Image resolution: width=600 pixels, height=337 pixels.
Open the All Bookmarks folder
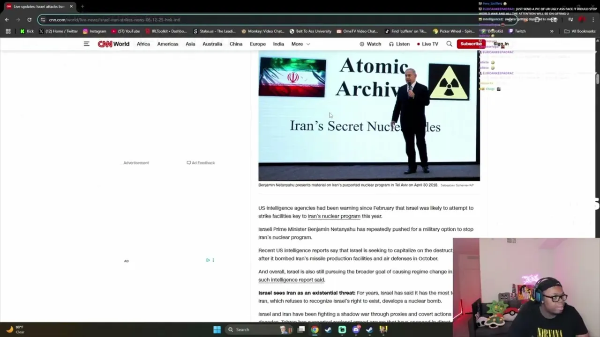point(580,31)
